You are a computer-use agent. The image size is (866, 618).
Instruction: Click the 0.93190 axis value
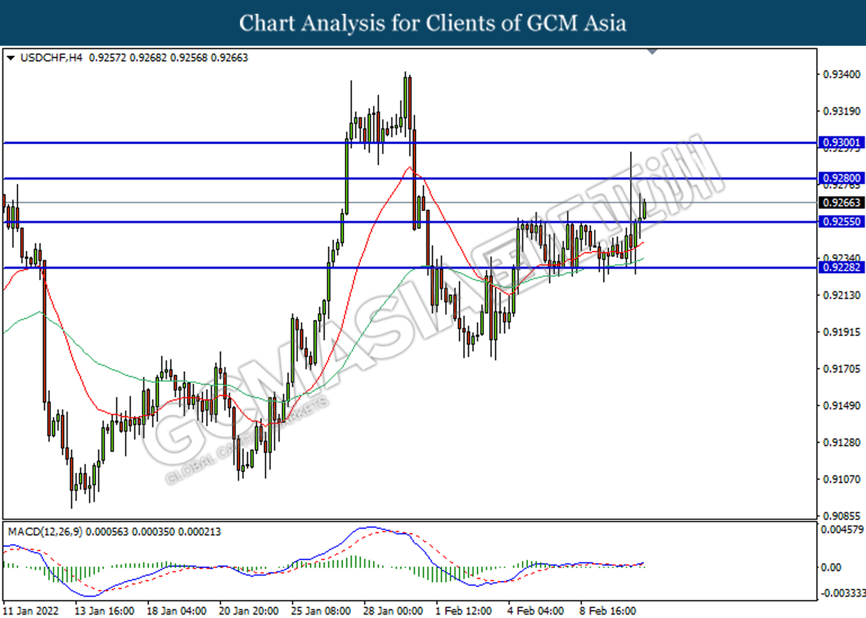841,111
